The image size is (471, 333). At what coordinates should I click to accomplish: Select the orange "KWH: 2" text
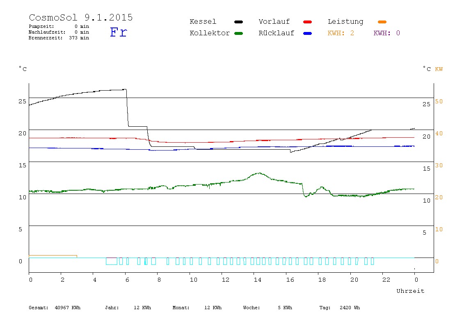click(x=341, y=33)
